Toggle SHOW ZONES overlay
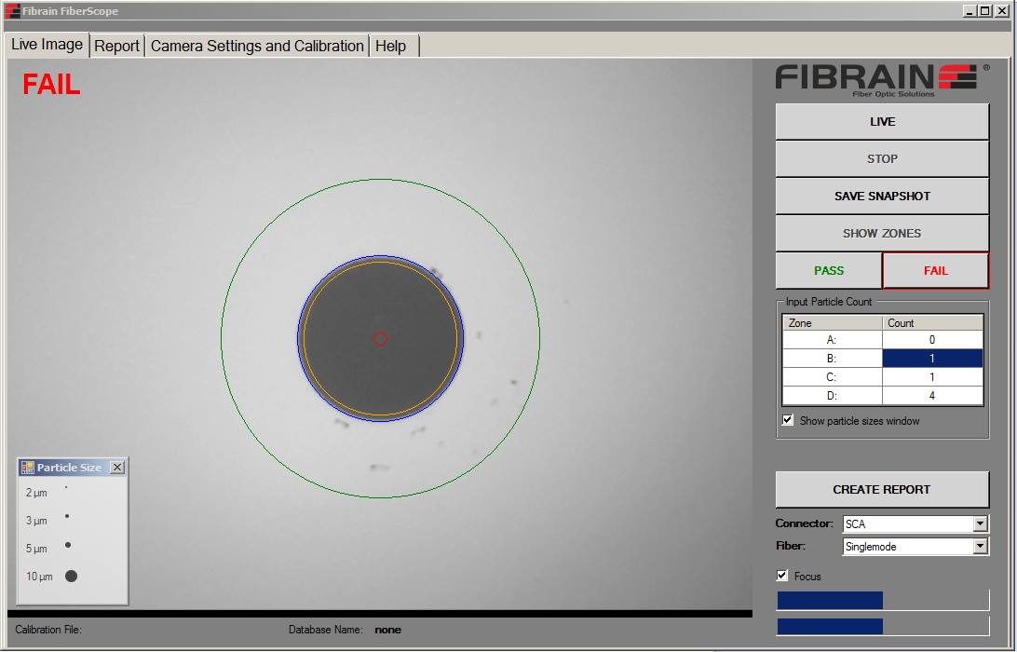The width and height of the screenshot is (1017, 652). [x=881, y=233]
